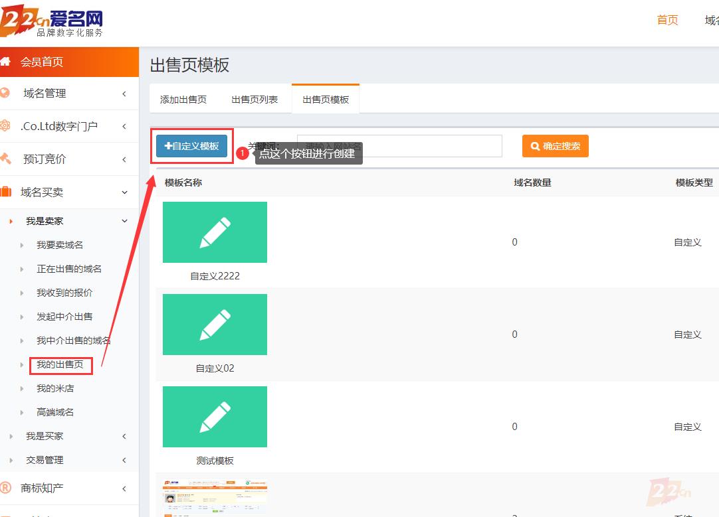Image resolution: width=719 pixels, height=517 pixels.
Task: Focus the 关键词 search input
Action: [x=399, y=146]
